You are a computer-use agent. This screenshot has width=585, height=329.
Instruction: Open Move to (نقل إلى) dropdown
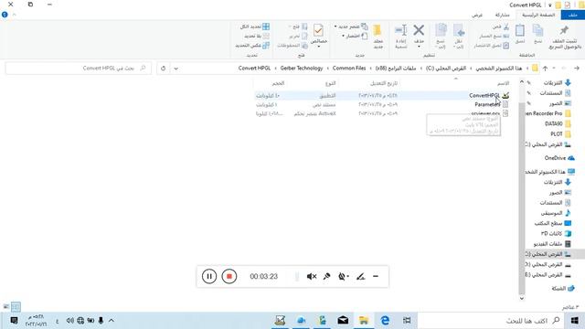(459, 37)
